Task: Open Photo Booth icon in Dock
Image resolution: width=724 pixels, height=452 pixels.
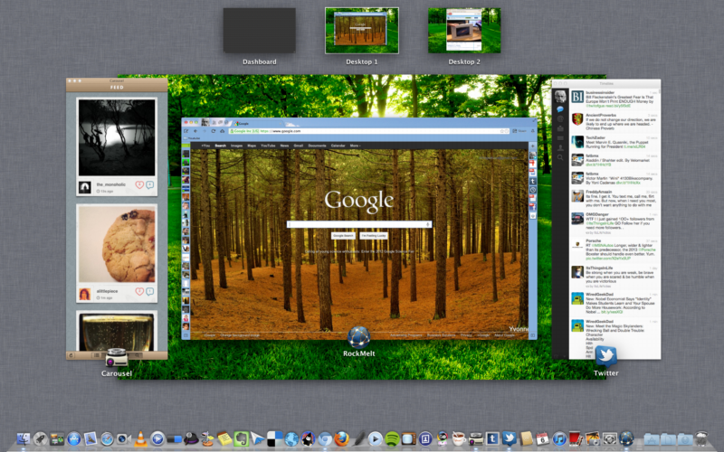Action: (576, 438)
